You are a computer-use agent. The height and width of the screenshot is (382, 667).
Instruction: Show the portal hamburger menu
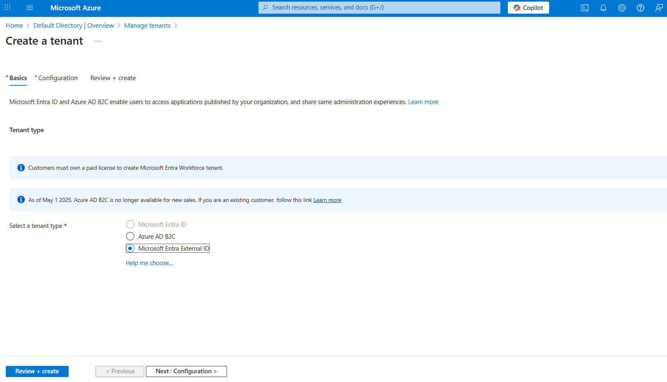(30, 8)
